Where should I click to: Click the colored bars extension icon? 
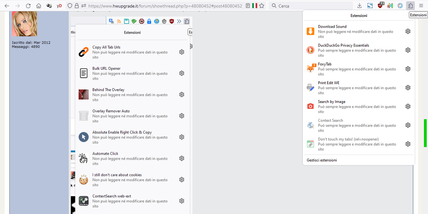pyautogui.click(x=390, y=6)
